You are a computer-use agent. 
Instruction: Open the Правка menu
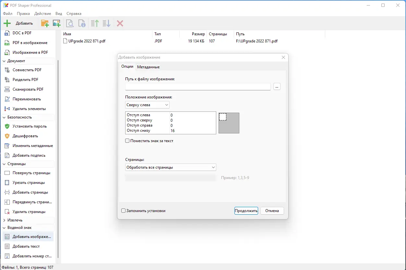23,14
